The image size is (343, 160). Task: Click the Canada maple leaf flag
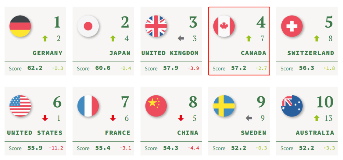[x=224, y=26]
